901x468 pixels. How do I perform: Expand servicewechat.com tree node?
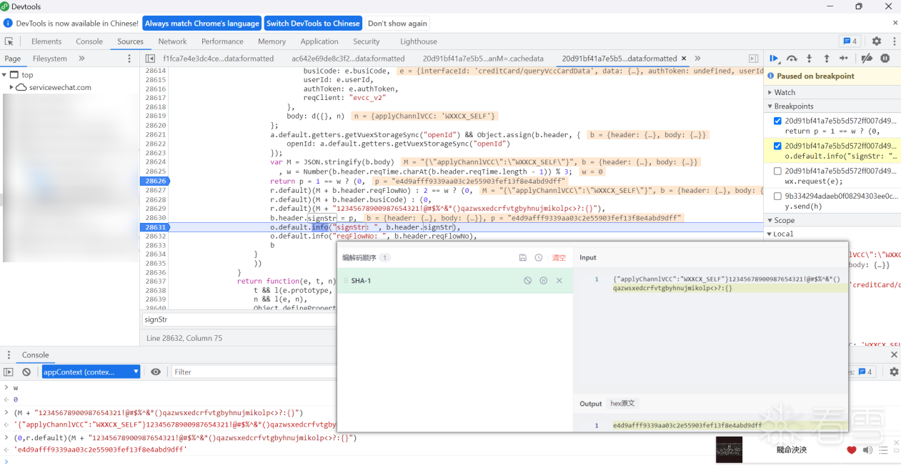click(x=12, y=87)
